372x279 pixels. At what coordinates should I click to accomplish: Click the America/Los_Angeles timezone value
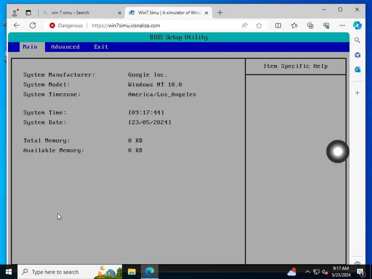point(162,94)
